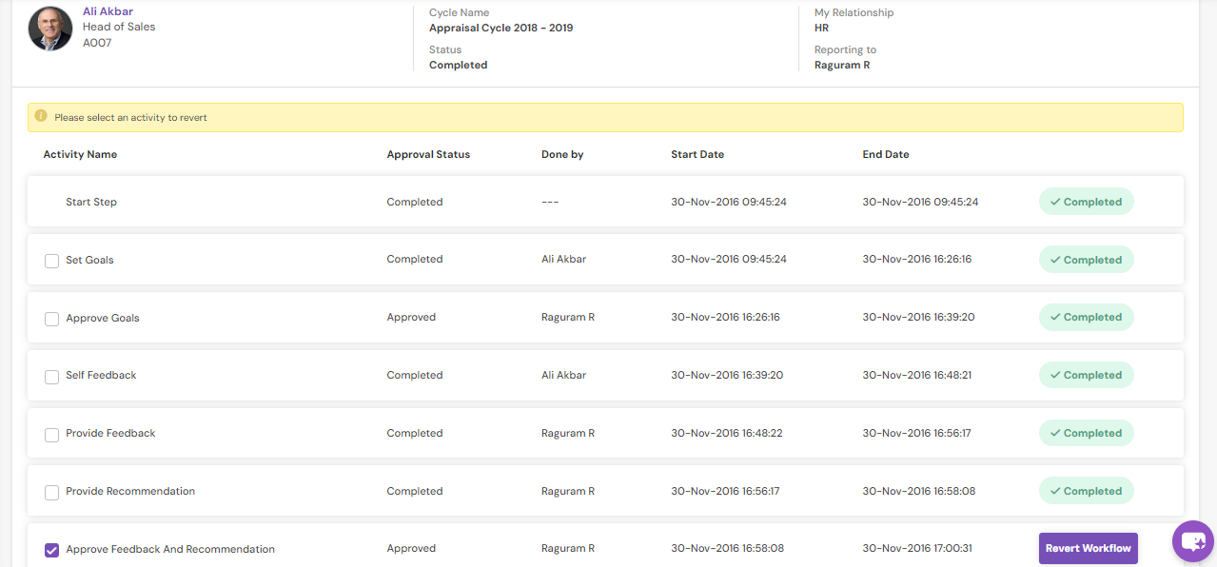Click Completed badge for Start Step
This screenshot has width=1217, height=567.
coord(1086,202)
